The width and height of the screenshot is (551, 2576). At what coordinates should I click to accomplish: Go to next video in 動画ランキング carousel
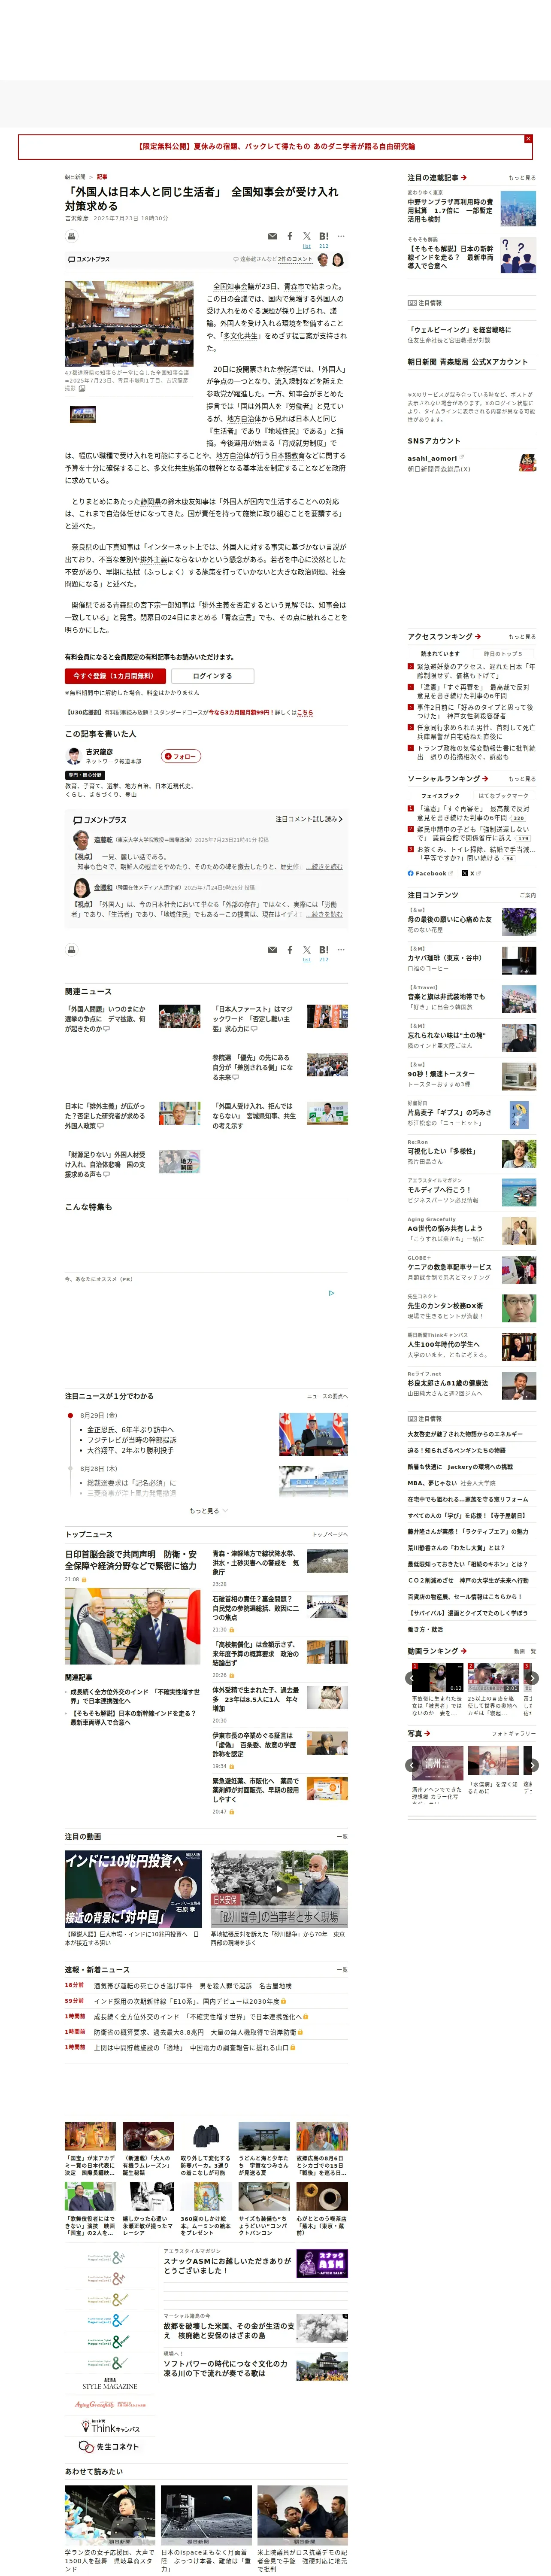point(532,1678)
